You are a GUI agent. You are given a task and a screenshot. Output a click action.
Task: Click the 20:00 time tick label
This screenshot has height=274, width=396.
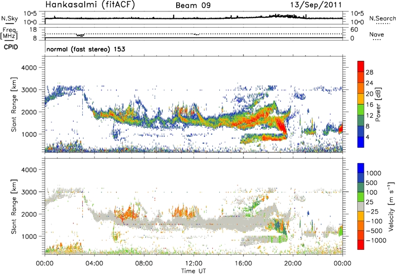tap(293, 264)
